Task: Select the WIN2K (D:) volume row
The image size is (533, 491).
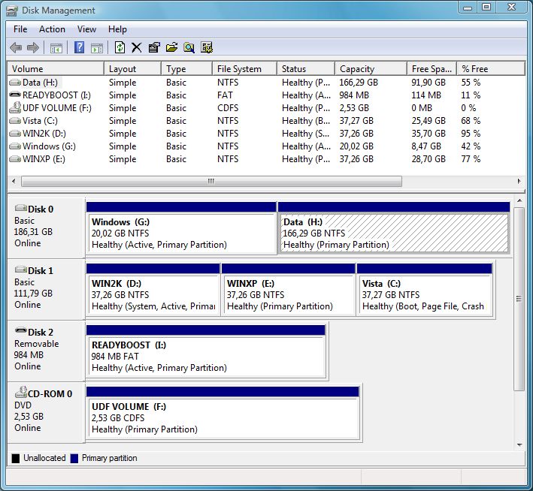Action: 266,134
